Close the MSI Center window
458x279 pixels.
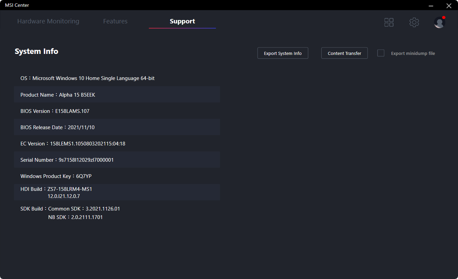tap(448, 6)
